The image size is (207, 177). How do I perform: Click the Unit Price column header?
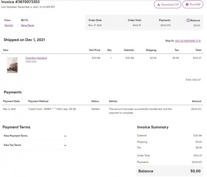click(94, 50)
